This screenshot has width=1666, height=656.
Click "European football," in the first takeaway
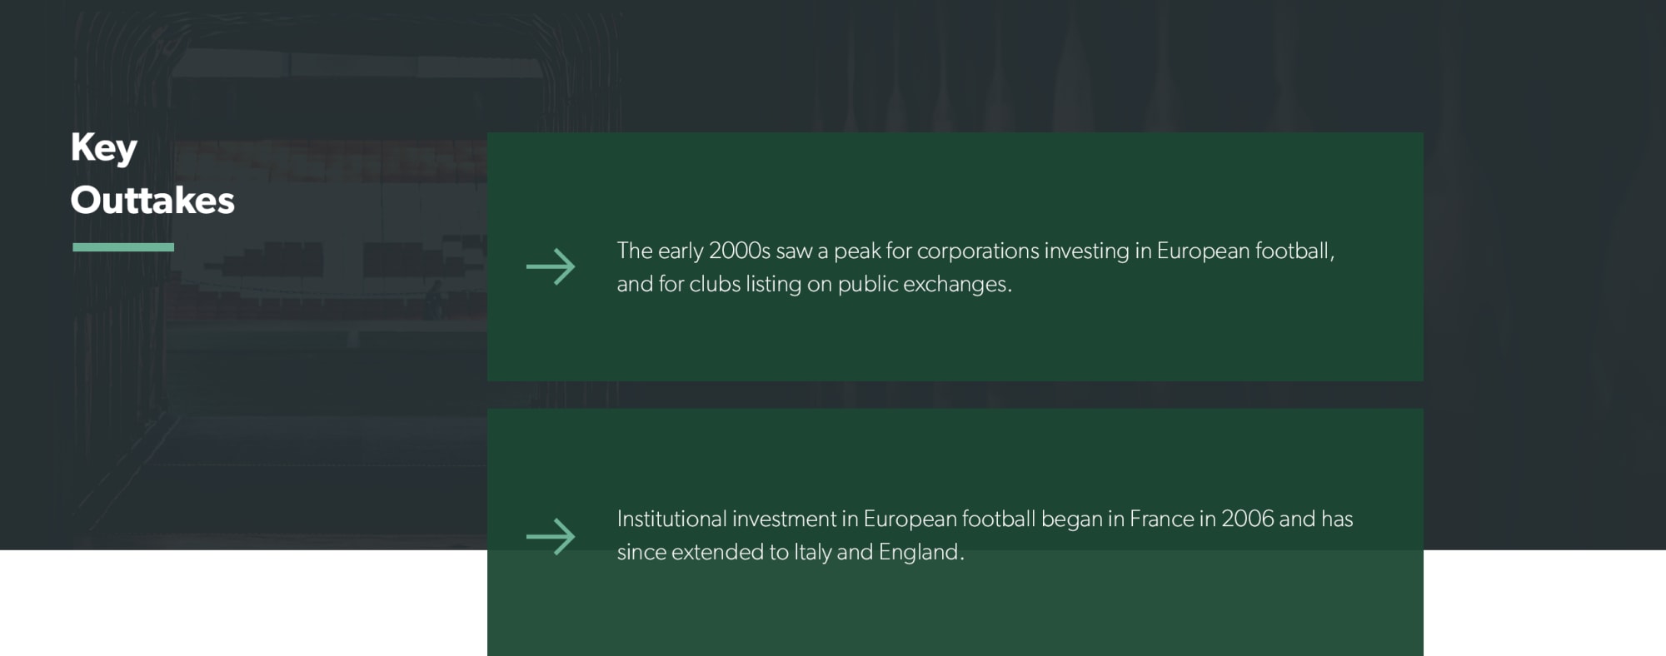point(1245,251)
